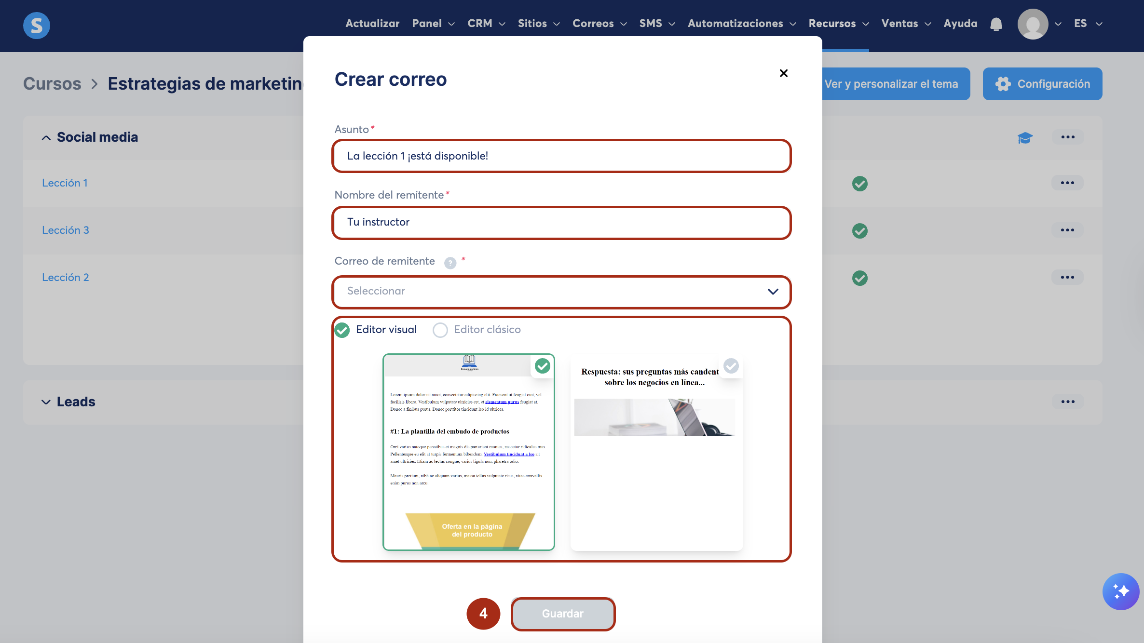Collapse the Social media module

click(x=46, y=138)
